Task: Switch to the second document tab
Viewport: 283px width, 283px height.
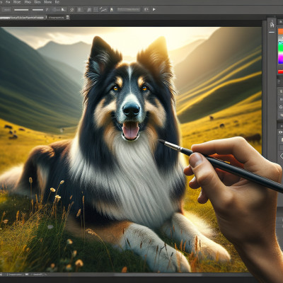Action: point(57,18)
